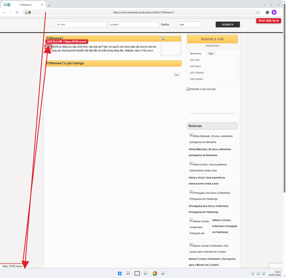The height and width of the screenshot is (278, 286).
Task: Click the Submit a Job button
Action: tap(212, 39)
